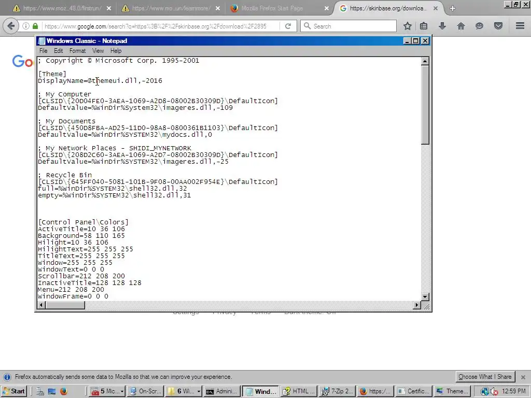The height and width of the screenshot is (398, 531).
Task: Open the Windows Start menu
Action: (14, 391)
